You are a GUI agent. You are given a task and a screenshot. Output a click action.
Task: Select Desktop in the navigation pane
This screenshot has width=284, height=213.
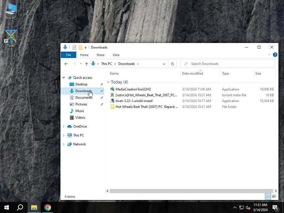tap(81, 84)
